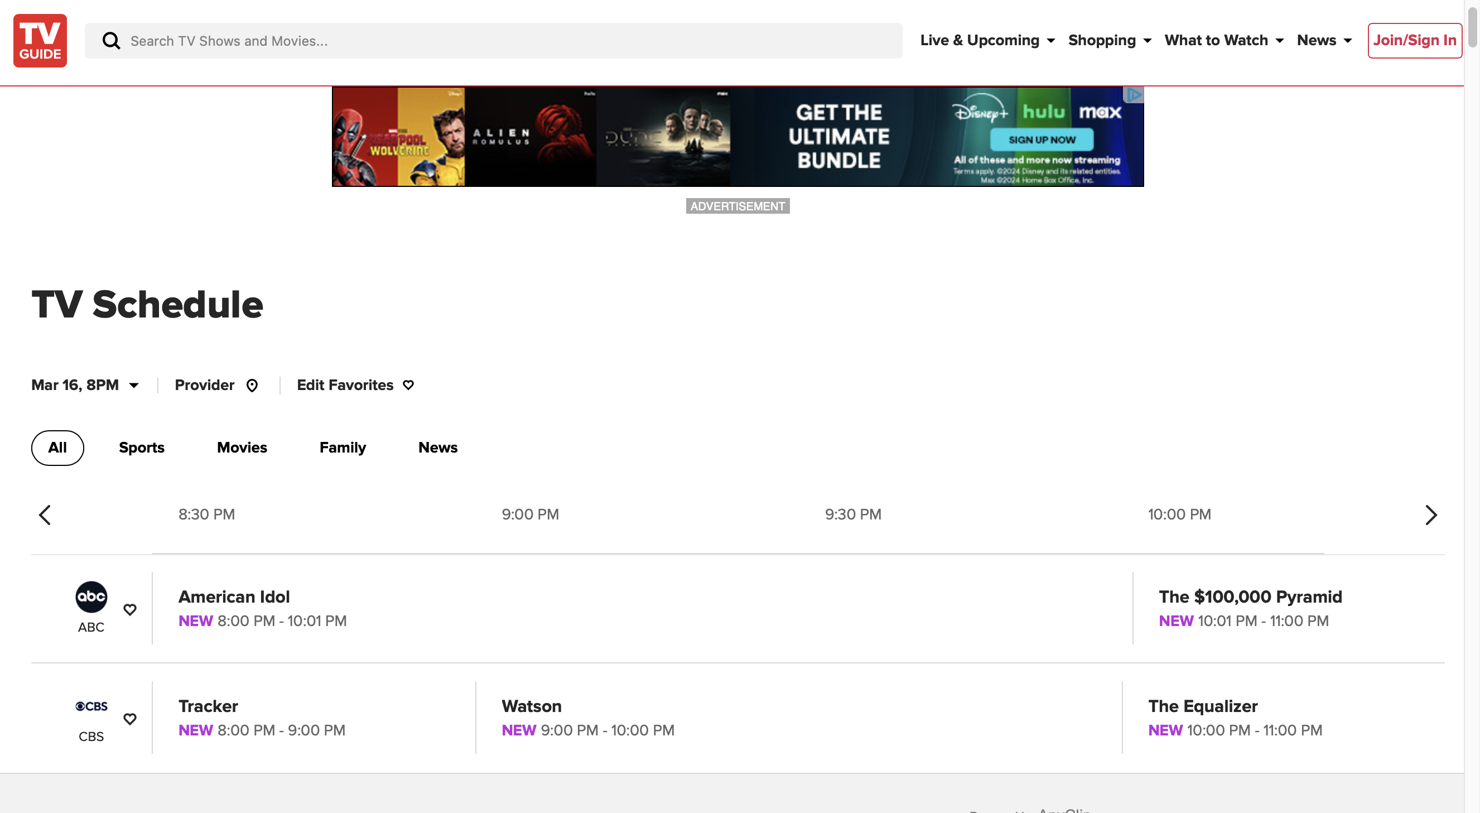
Task: Switch to the Sports filter tab
Action: click(141, 448)
